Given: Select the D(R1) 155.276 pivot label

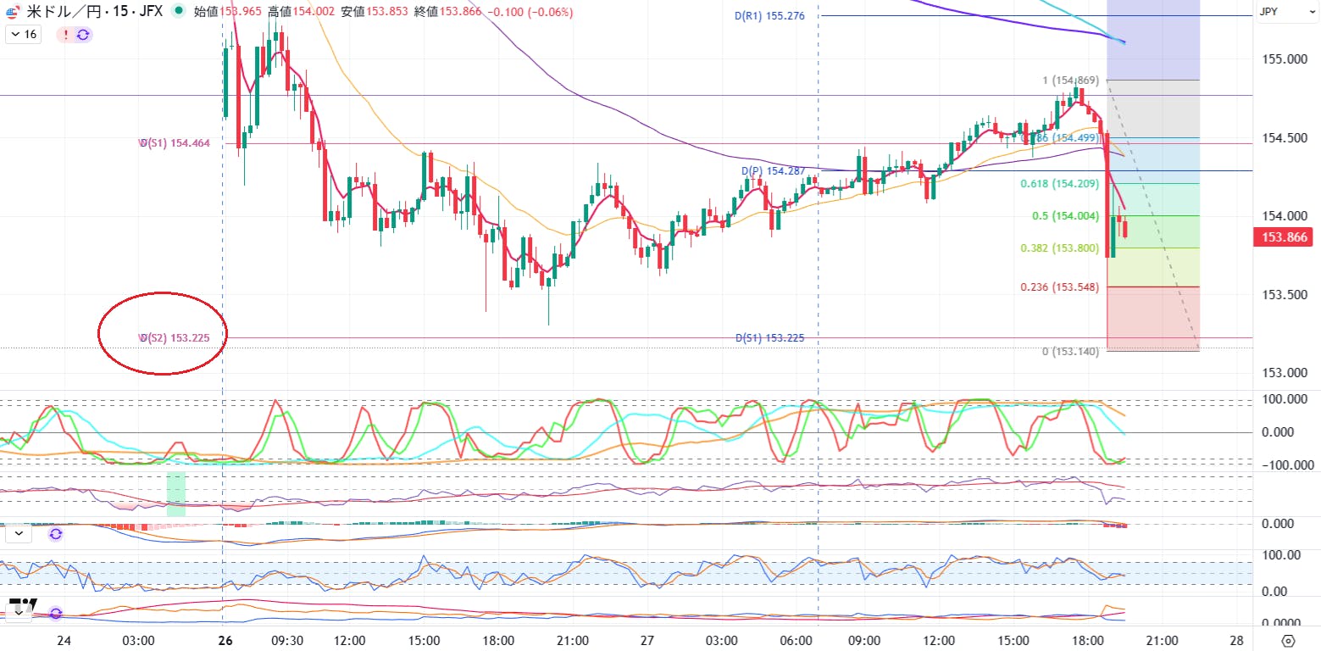Looking at the screenshot, I should pos(769,16).
